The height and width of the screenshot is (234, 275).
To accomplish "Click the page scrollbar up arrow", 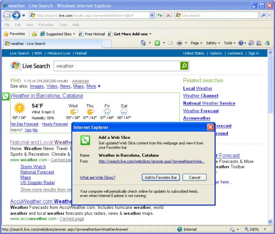I will point(270,52).
